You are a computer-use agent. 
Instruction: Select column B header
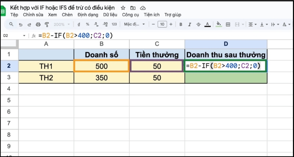click(101, 44)
